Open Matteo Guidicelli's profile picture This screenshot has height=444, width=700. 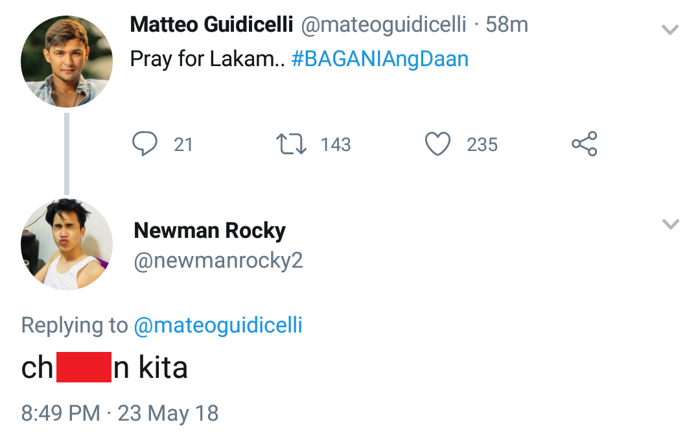point(67,62)
